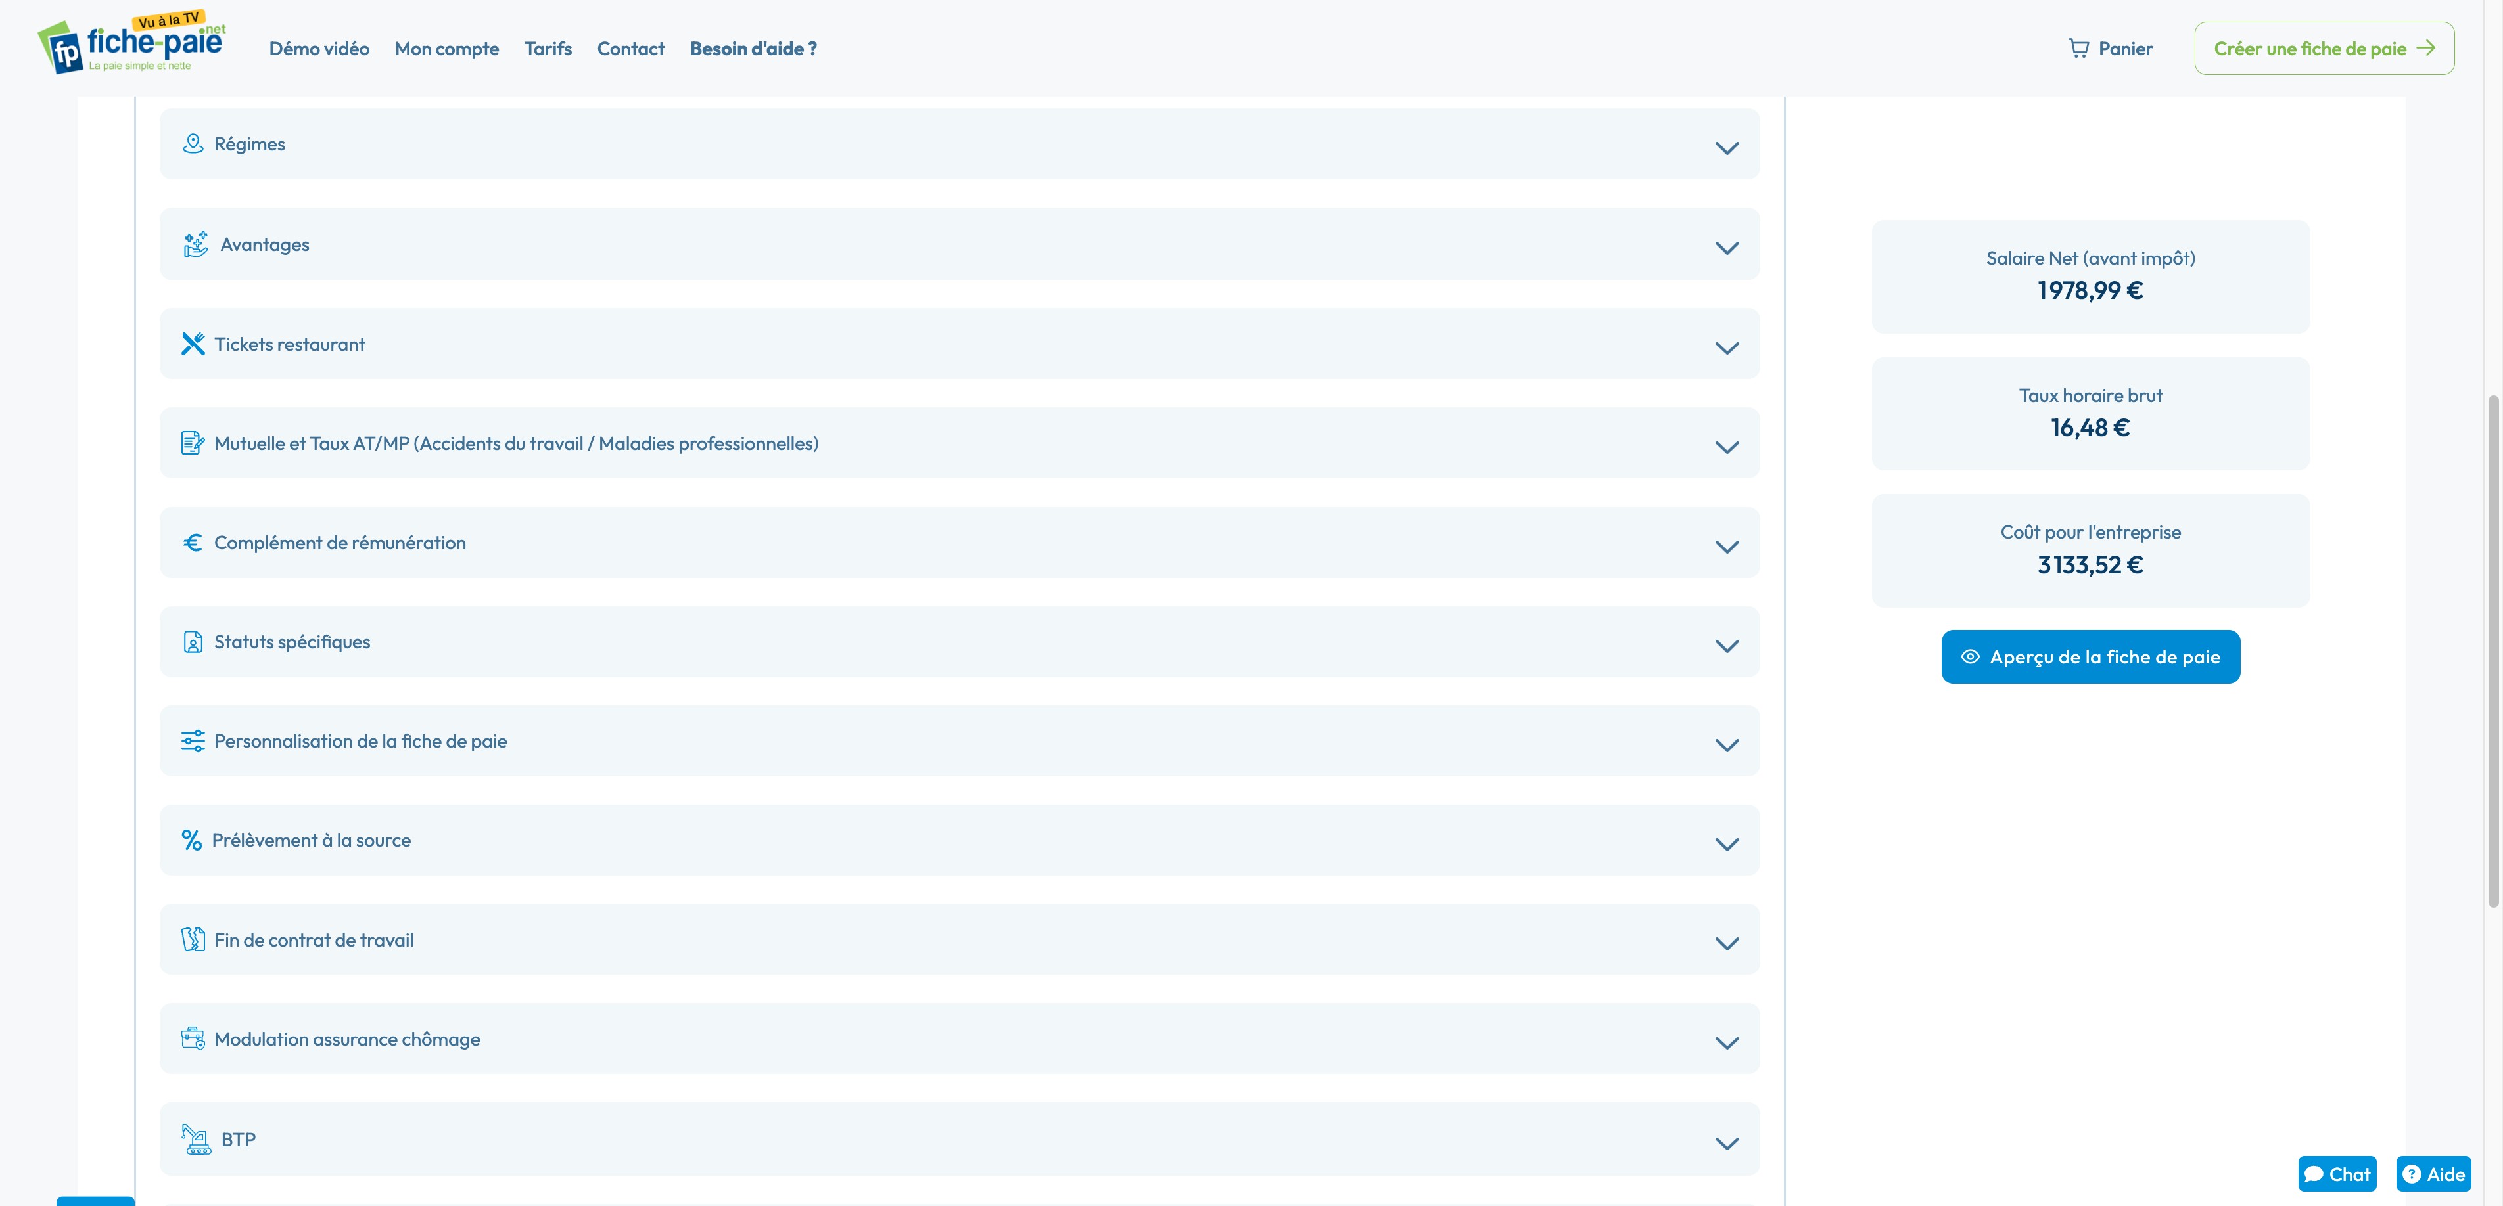This screenshot has width=2503, height=1206.
Task: Expand the Fin de contrat de travail chevron
Action: 1725,943
